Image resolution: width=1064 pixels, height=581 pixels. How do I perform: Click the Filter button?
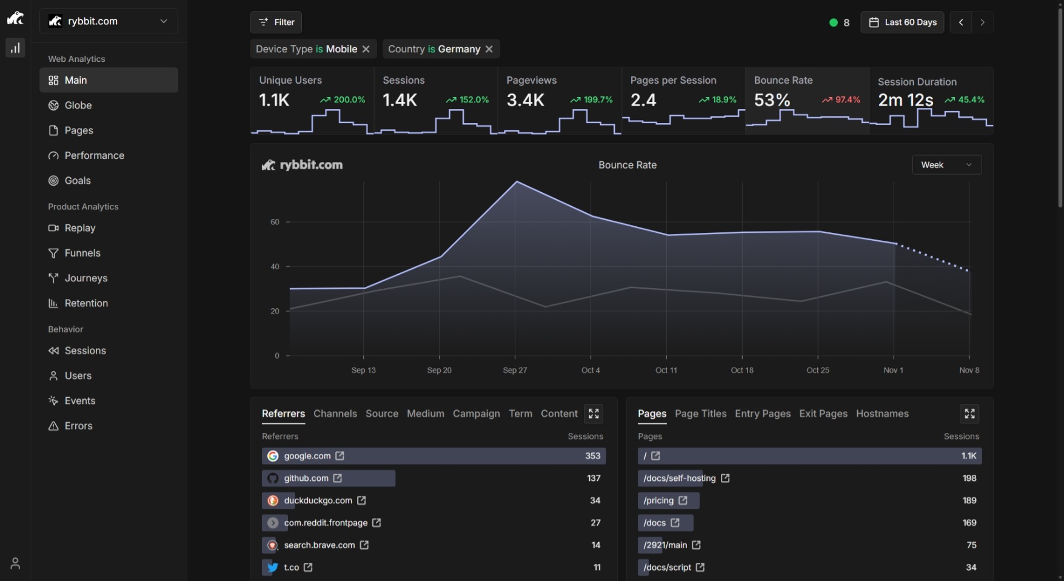click(x=276, y=22)
